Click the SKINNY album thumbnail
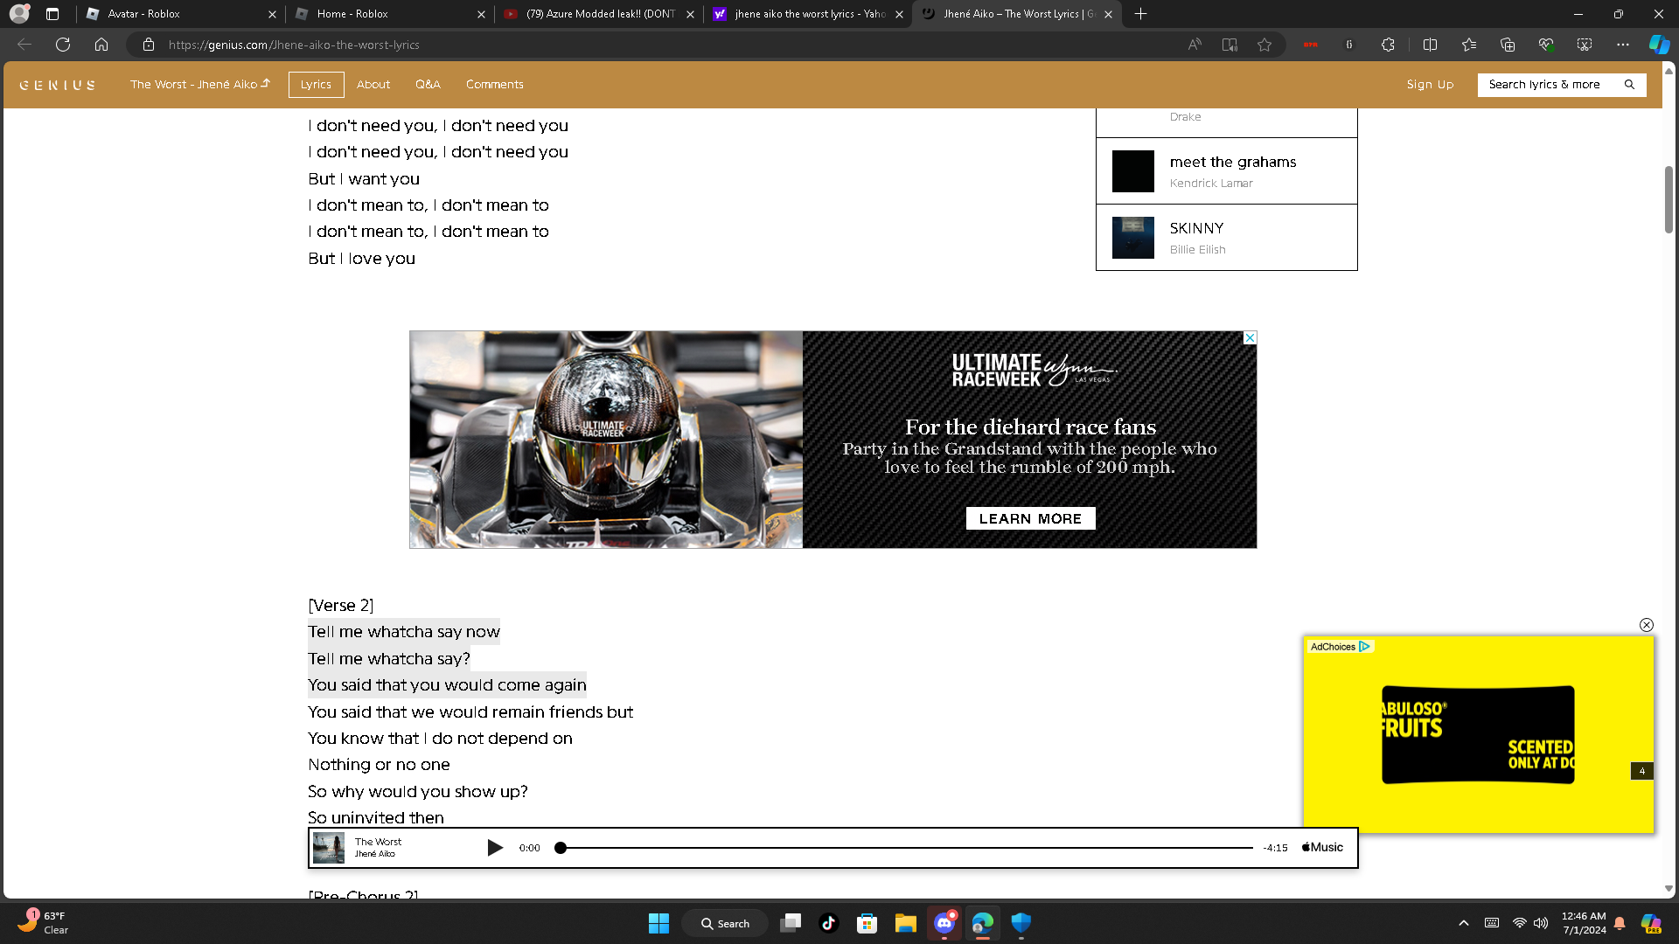 [1133, 238]
